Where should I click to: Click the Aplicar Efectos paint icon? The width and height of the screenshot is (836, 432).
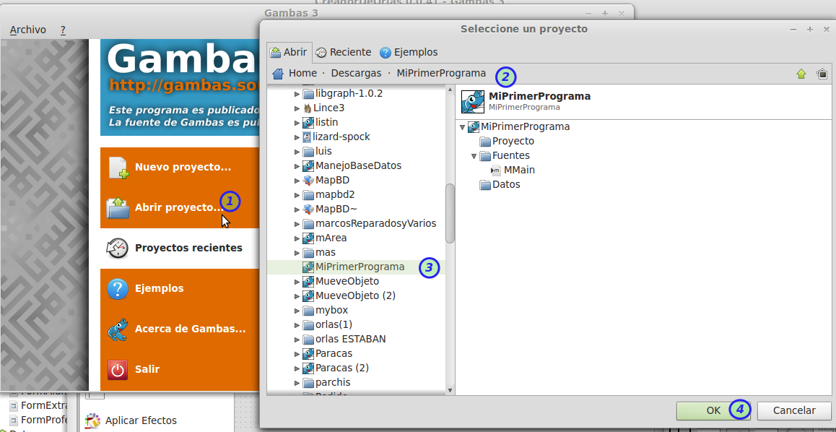coord(92,420)
